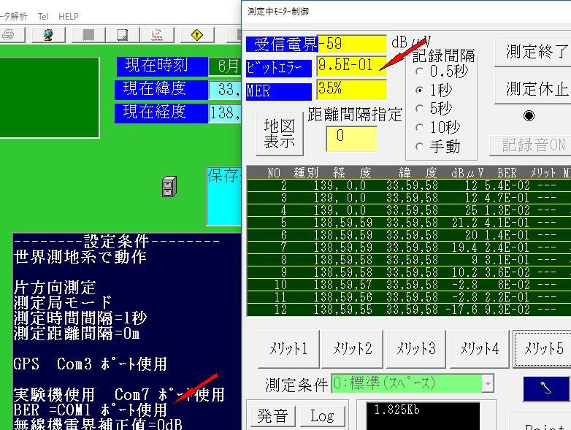
Task: Click the printer toolbar icon
Action: [9, 34]
